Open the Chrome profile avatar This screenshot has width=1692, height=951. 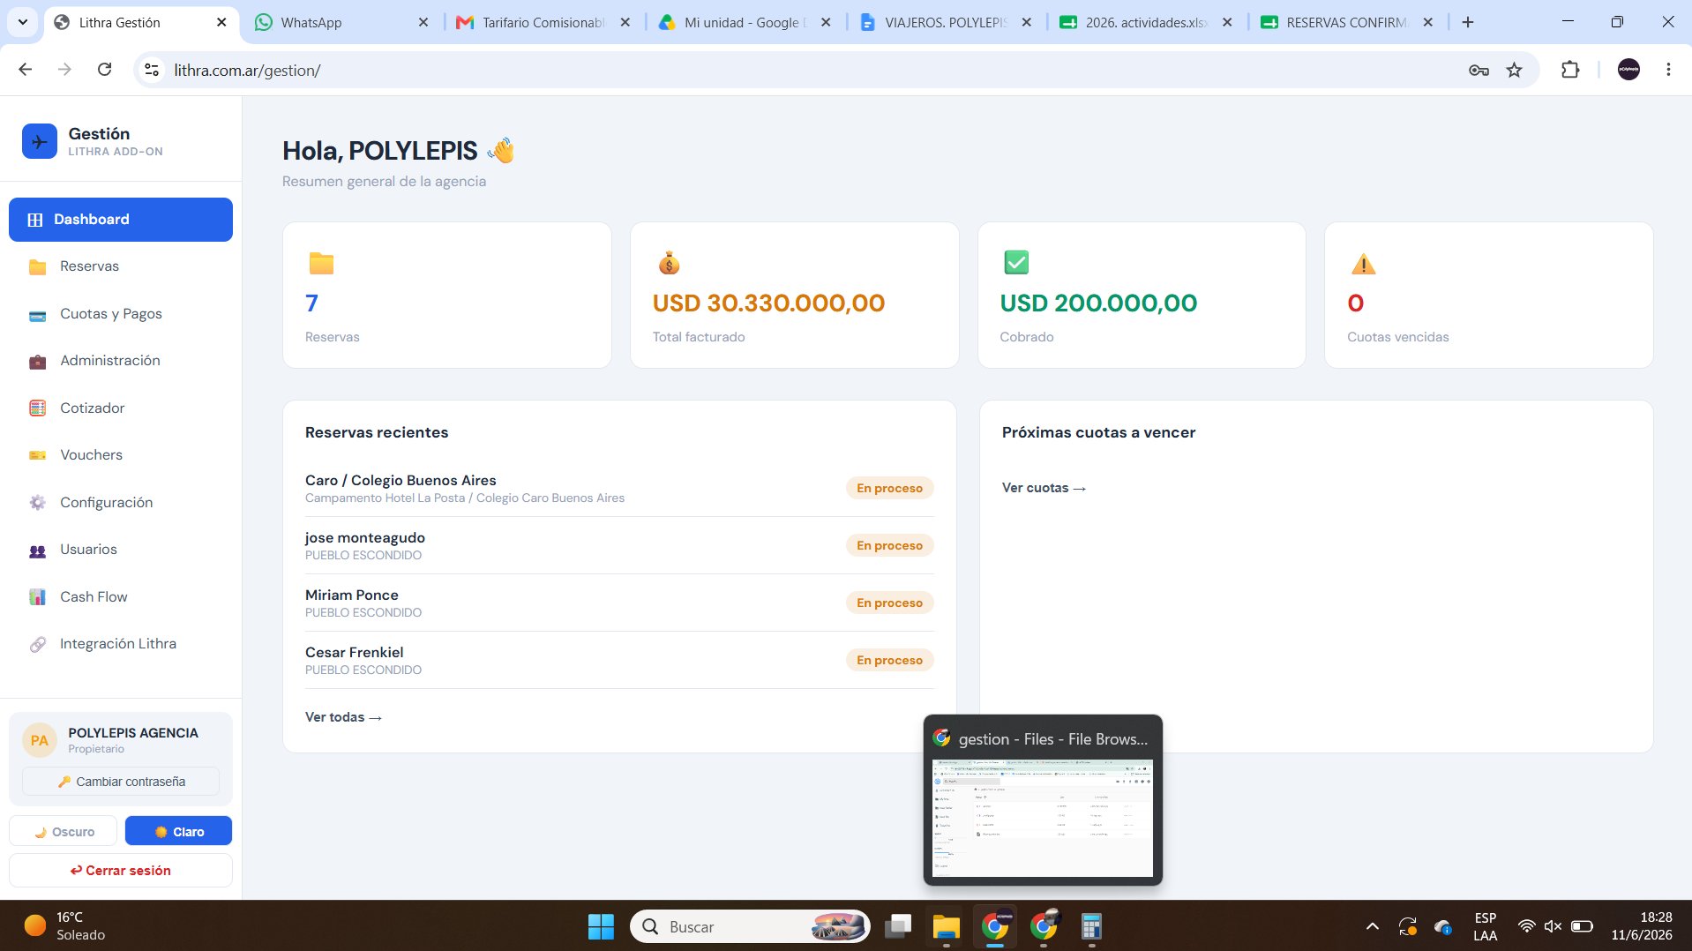click(1628, 70)
